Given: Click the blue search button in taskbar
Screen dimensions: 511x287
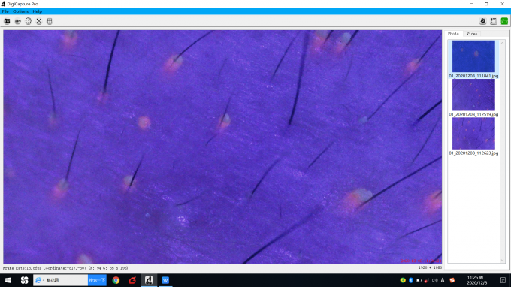Looking at the screenshot, I should 97,280.
